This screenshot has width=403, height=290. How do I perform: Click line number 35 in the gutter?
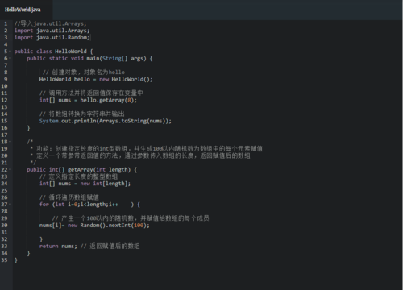[4, 260]
